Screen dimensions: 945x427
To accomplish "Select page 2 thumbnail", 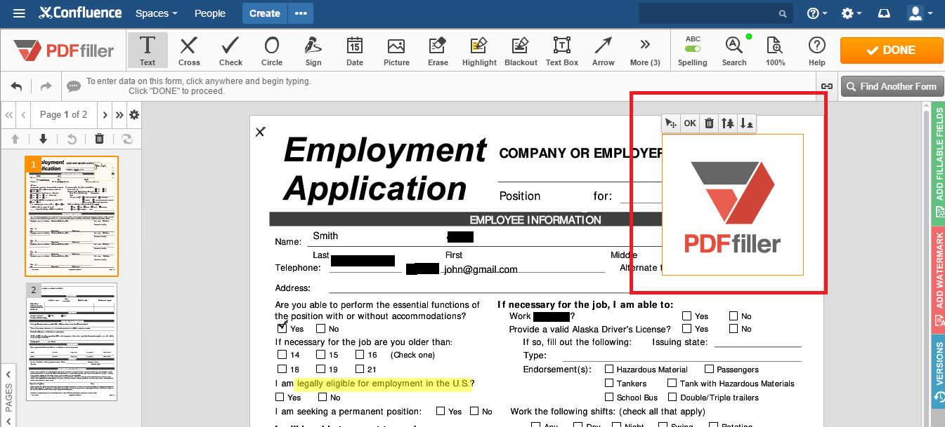I will tap(72, 341).
